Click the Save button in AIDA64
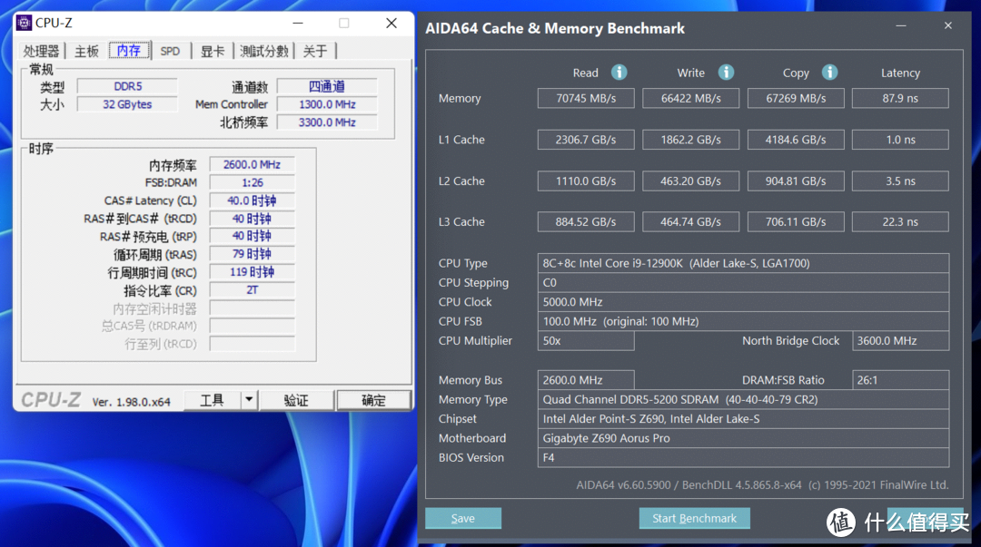981x547 pixels. (x=463, y=518)
